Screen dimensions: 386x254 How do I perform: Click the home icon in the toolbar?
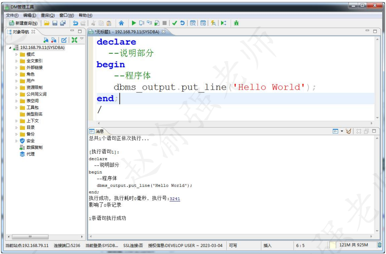click(121, 23)
